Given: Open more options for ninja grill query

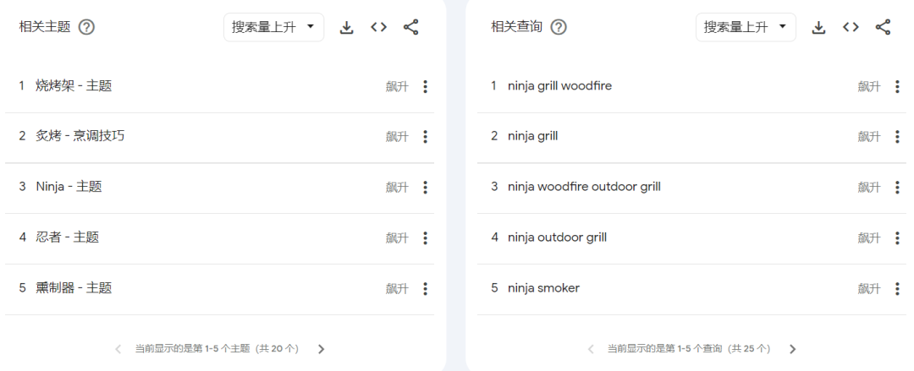Looking at the screenshot, I should 897,137.
